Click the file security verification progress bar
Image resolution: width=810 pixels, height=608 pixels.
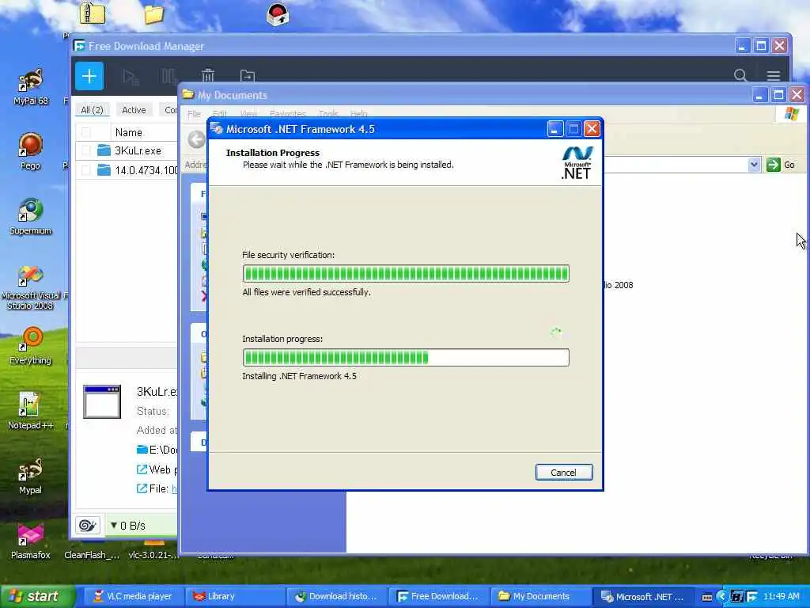406,273
